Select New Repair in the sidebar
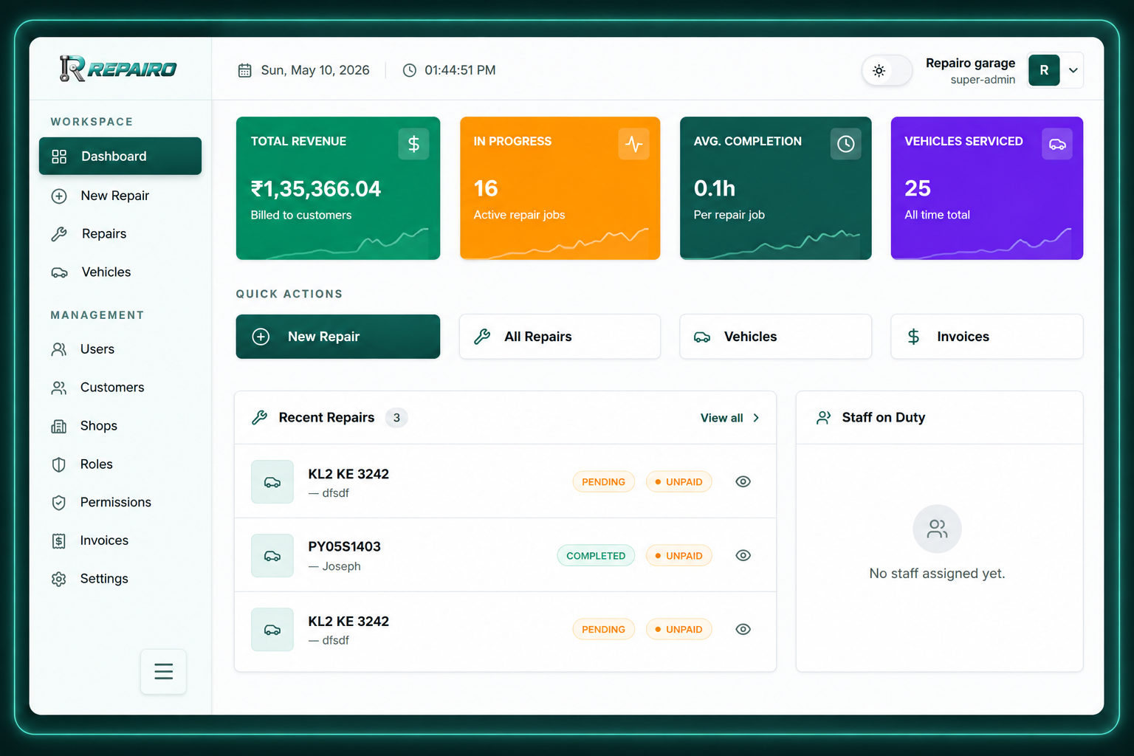1134x756 pixels. click(x=120, y=196)
